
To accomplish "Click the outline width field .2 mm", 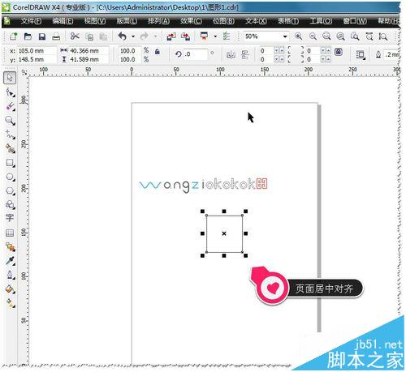I will coord(392,55).
